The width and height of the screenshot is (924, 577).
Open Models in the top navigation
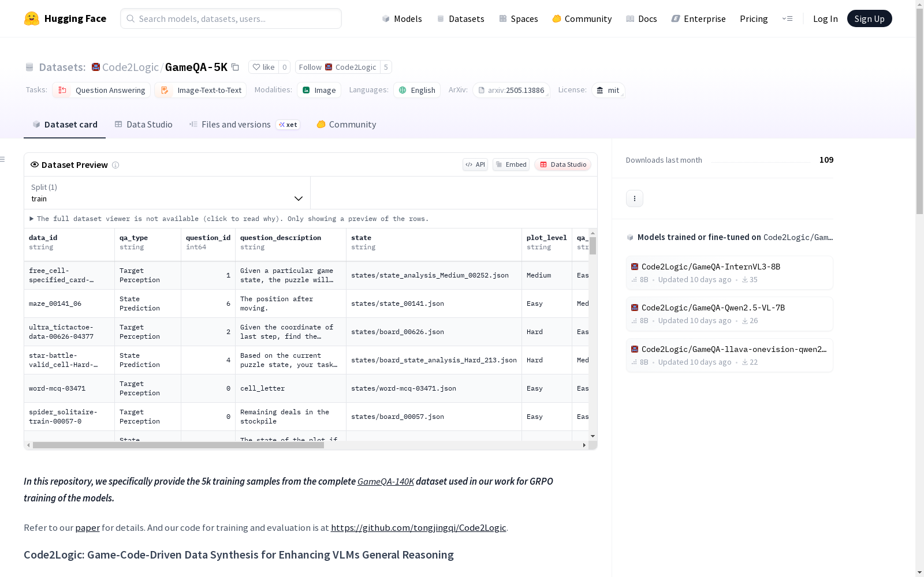point(402,18)
